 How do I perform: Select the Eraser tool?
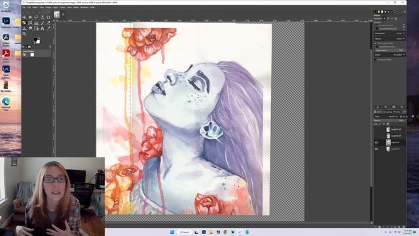[x=48, y=23]
